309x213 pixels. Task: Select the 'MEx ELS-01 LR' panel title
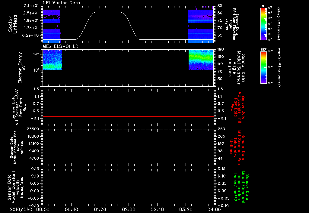pyautogui.click(x=60, y=46)
